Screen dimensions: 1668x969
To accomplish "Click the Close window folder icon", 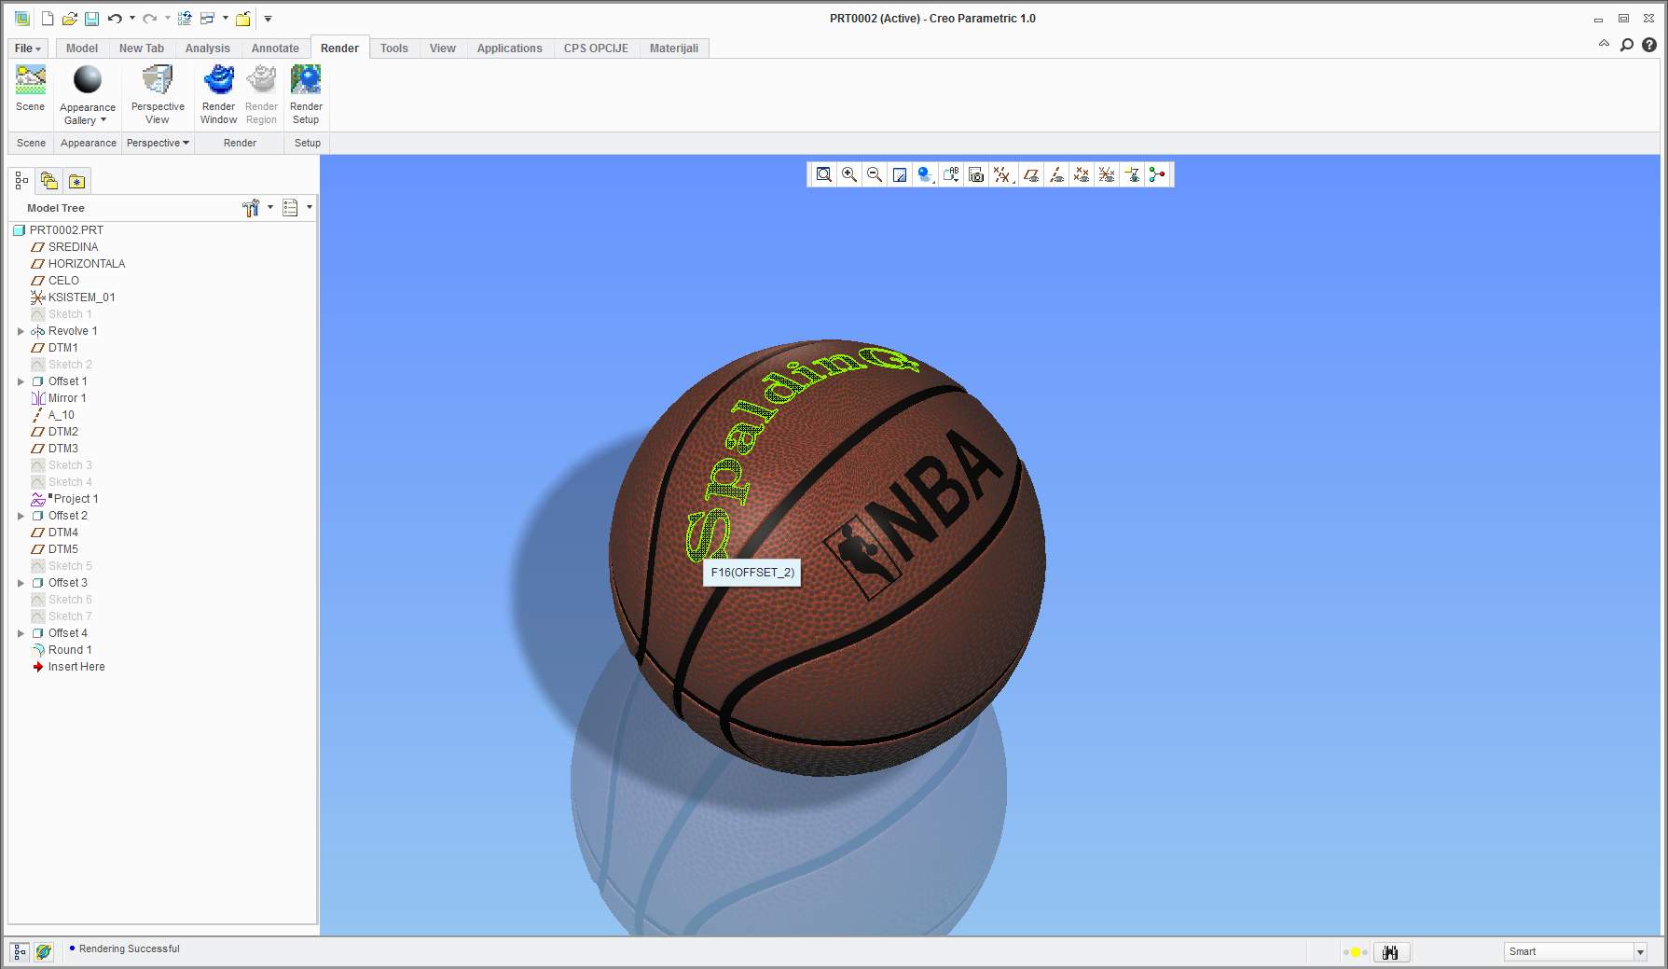I will [x=242, y=19].
